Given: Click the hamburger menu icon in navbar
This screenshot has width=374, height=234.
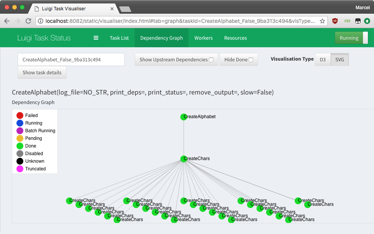Looking at the screenshot, I should click(x=96, y=38).
